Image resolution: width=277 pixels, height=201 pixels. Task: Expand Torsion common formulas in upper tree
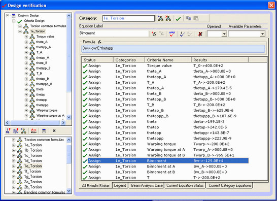20,26
